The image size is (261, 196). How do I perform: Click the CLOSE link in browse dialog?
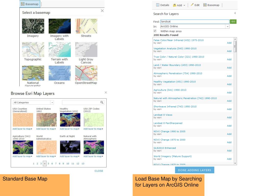click(99, 171)
